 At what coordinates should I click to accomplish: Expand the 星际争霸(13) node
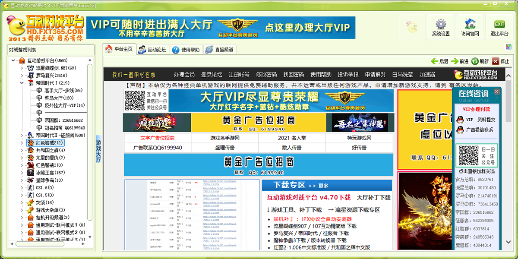tap(22, 180)
